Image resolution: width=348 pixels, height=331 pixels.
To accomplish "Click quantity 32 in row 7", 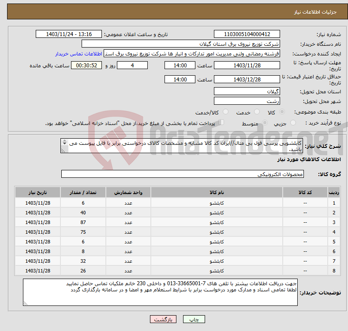I will tap(83, 261).
